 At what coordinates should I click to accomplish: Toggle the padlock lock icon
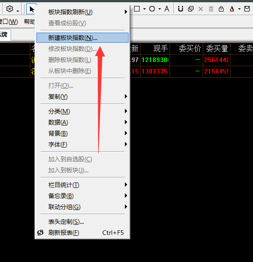tap(221, 9)
